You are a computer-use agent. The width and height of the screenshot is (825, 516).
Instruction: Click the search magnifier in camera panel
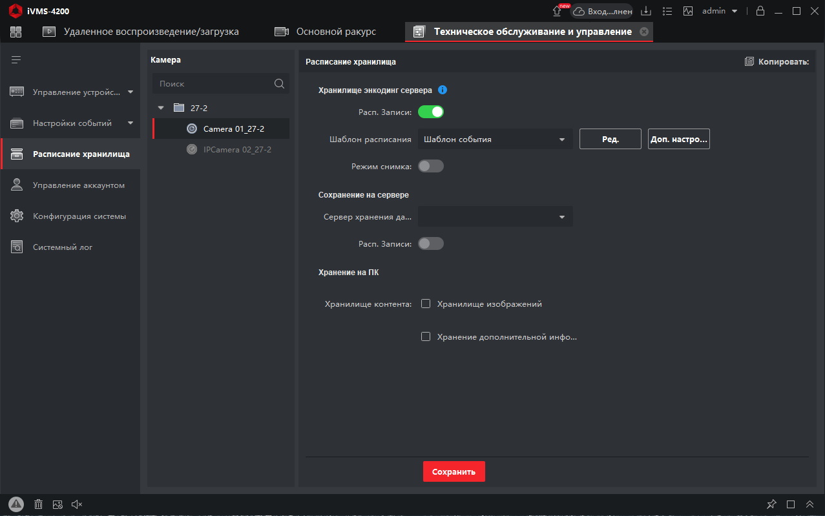click(x=279, y=83)
